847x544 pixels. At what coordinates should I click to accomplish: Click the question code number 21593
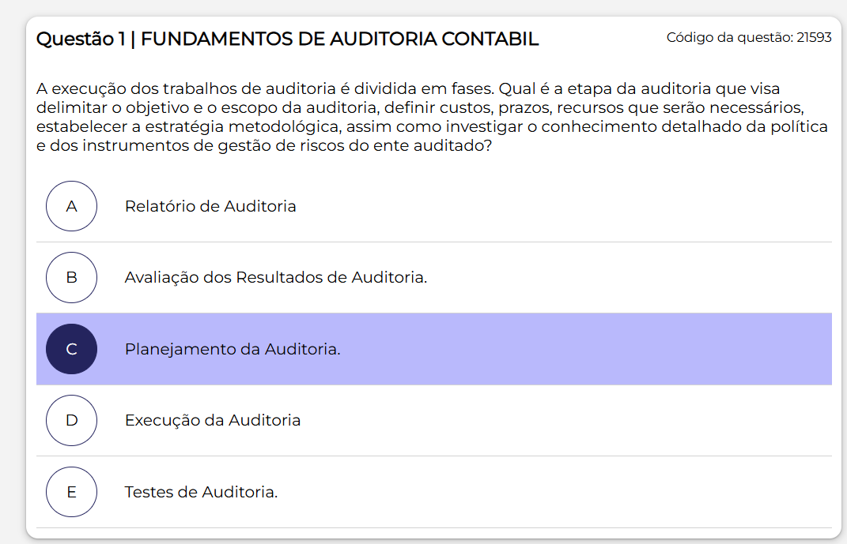[x=814, y=37]
